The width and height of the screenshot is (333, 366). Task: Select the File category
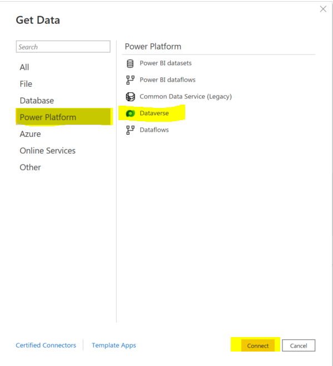tap(26, 84)
